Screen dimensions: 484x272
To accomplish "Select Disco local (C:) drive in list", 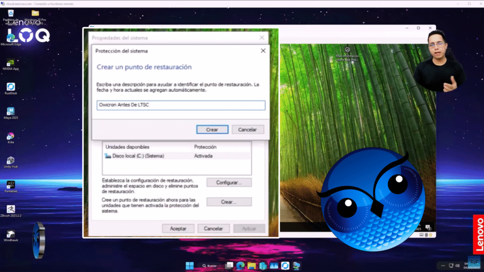I will (x=138, y=155).
